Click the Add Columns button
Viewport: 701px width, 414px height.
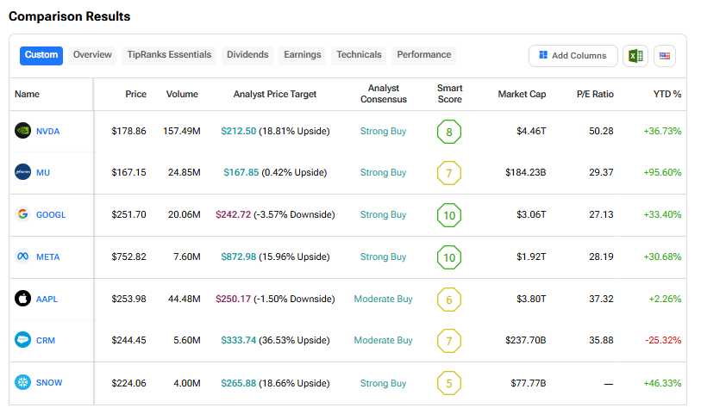(x=573, y=56)
